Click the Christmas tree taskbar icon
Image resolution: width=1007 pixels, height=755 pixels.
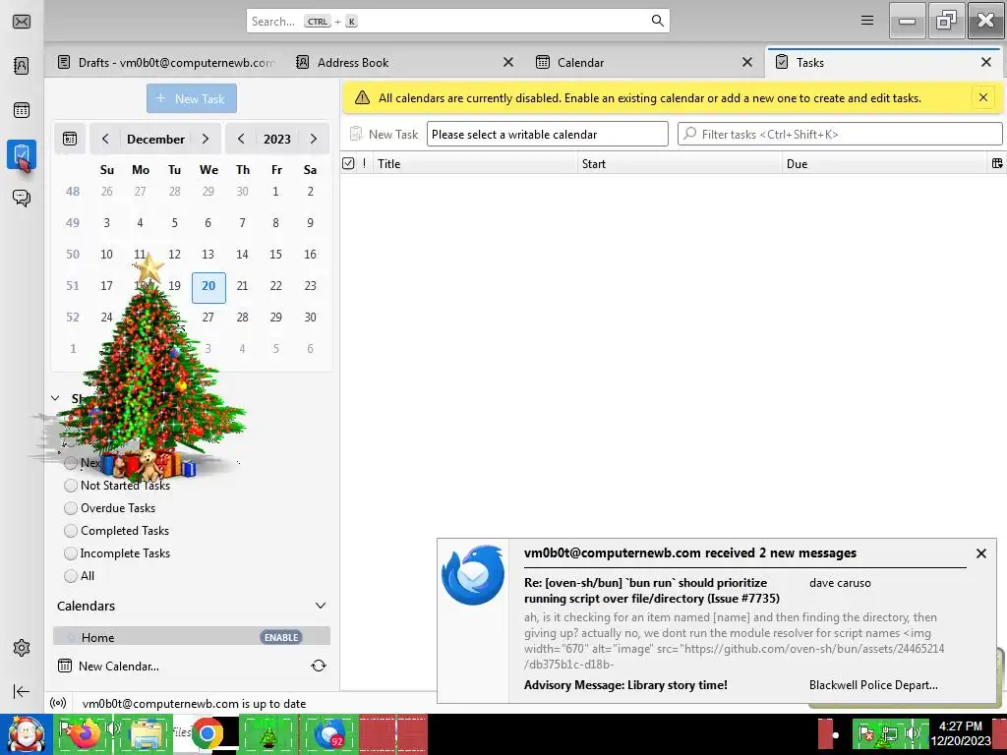268,734
